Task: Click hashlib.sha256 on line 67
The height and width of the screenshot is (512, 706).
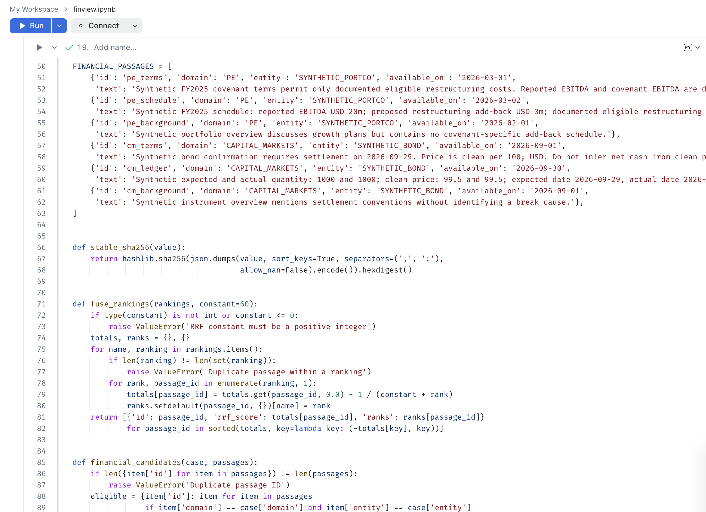Action: click(154, 259)
